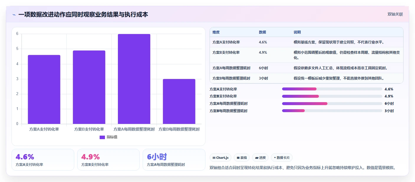Click the x-axis label 方案B支付转化率
415x182 pixels.
(x=89, y=129)
